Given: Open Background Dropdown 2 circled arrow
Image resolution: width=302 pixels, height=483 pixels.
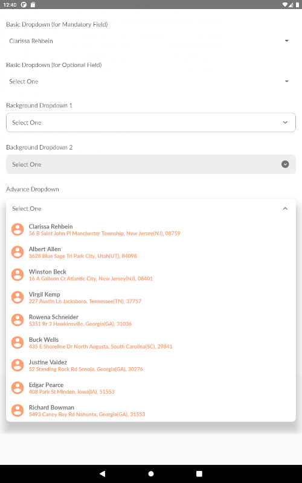Looking at the screenshot, I should (x=285, y=164).
